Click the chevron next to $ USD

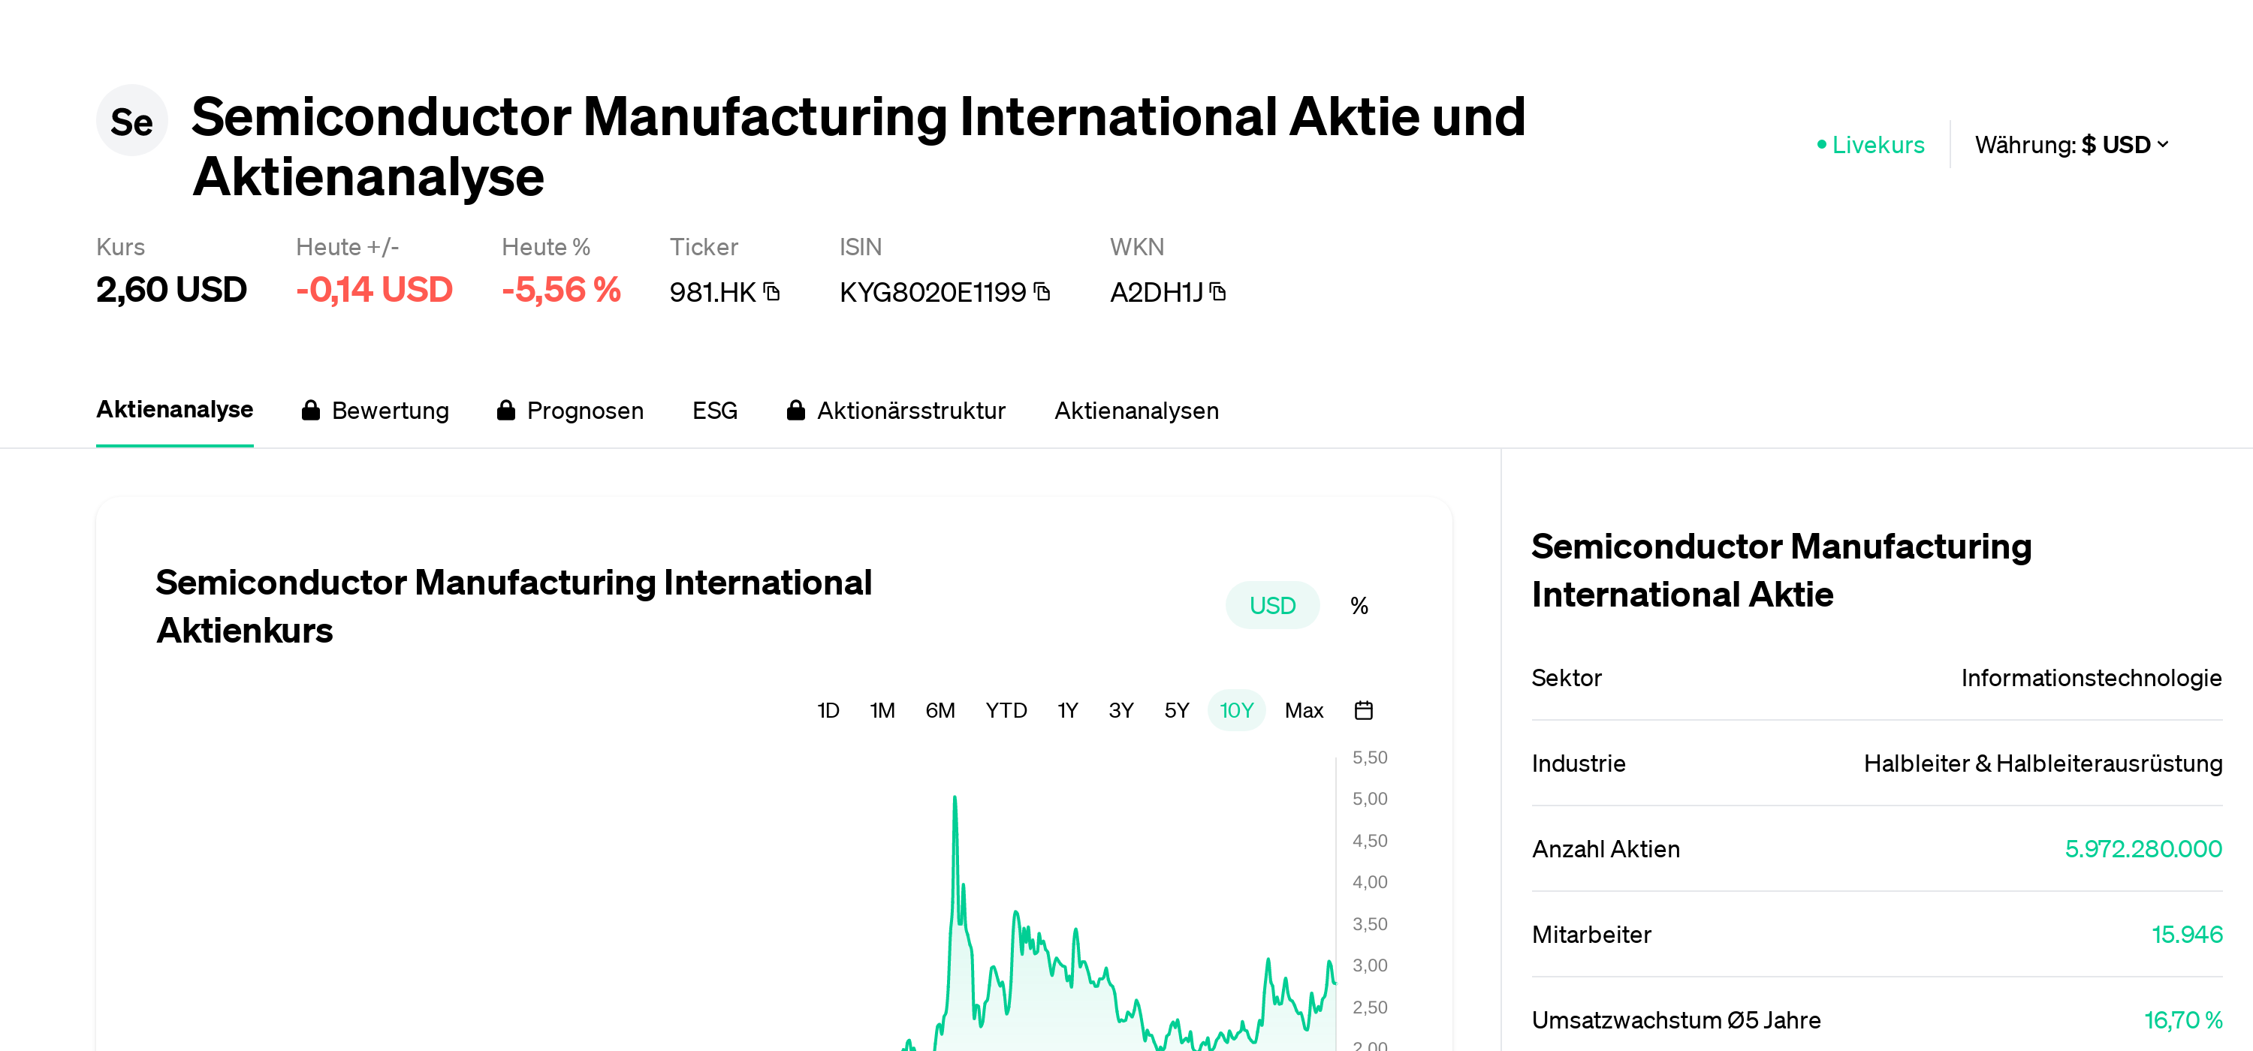click(x=2163, y=144)
